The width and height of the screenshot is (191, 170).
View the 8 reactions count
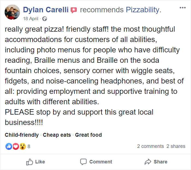(29, 147)
